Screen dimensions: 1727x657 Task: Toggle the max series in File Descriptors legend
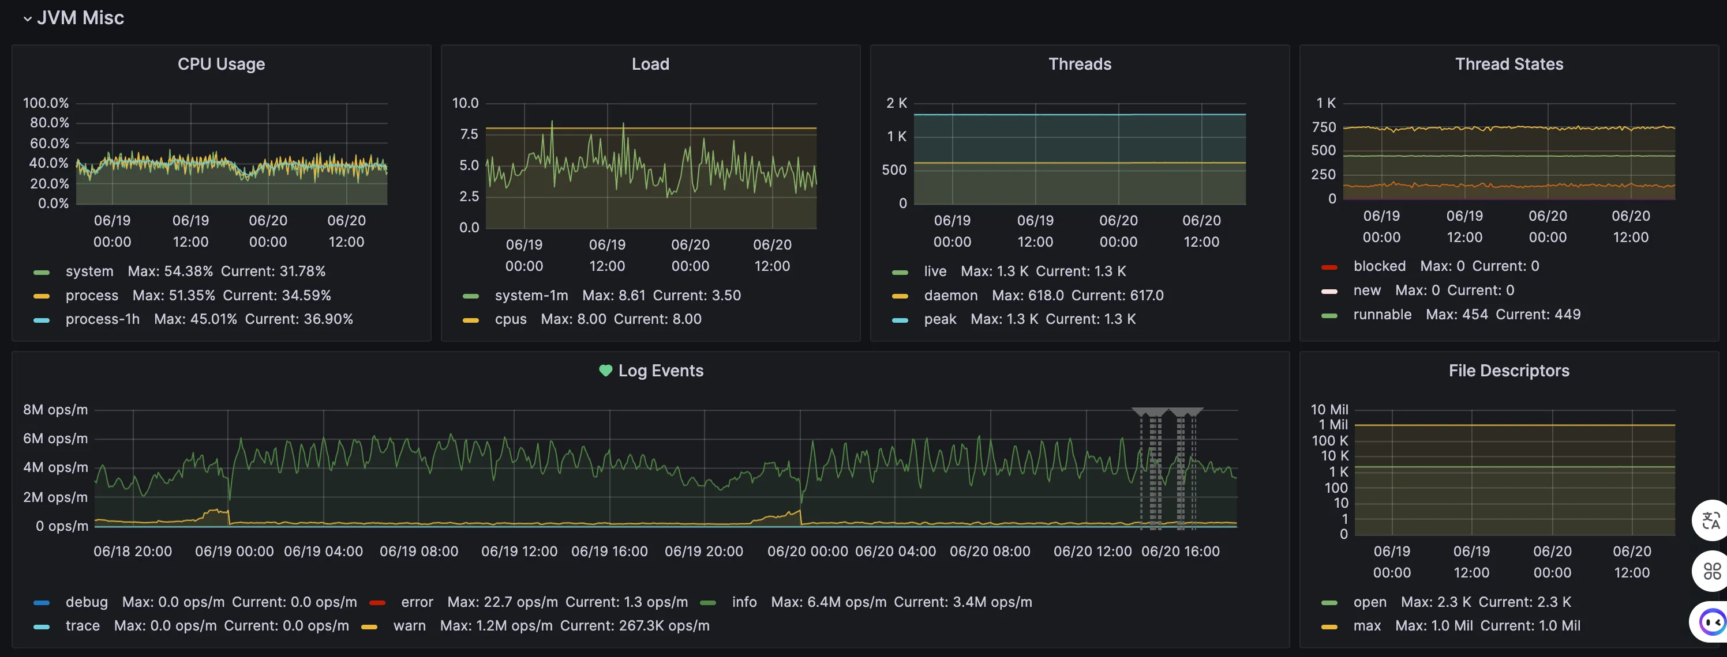1367,625
